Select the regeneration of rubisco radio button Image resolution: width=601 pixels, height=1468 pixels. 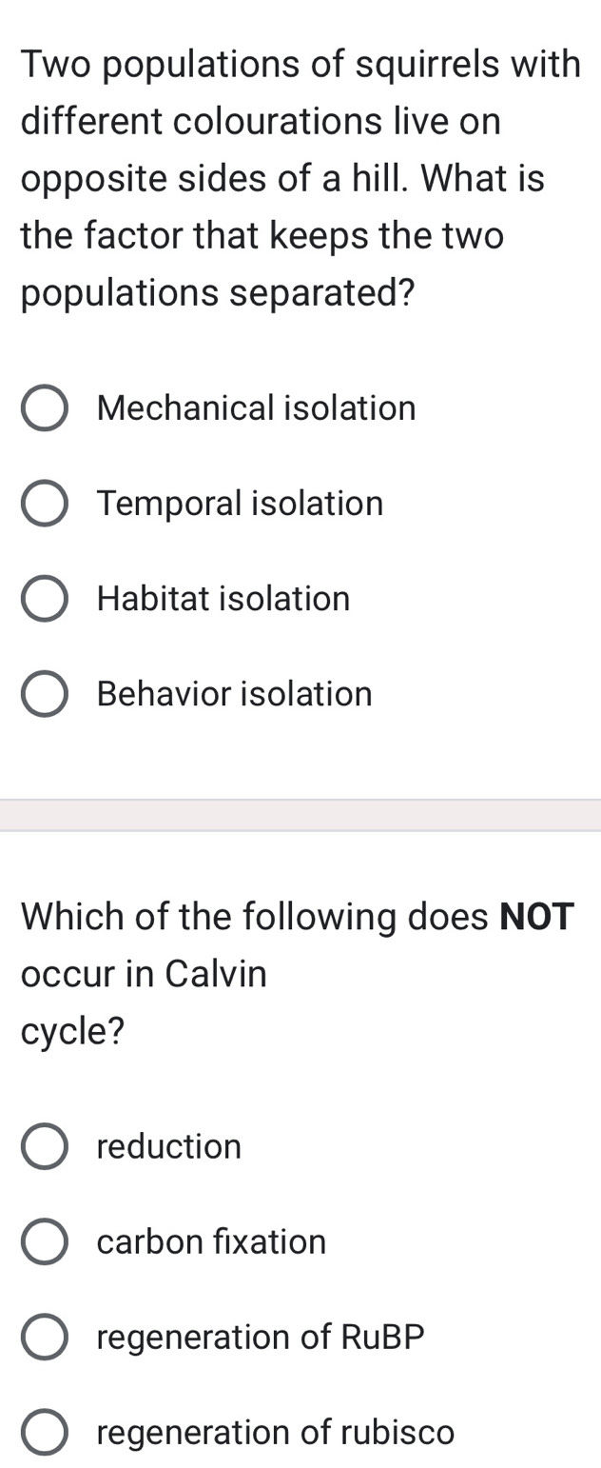44,1432
